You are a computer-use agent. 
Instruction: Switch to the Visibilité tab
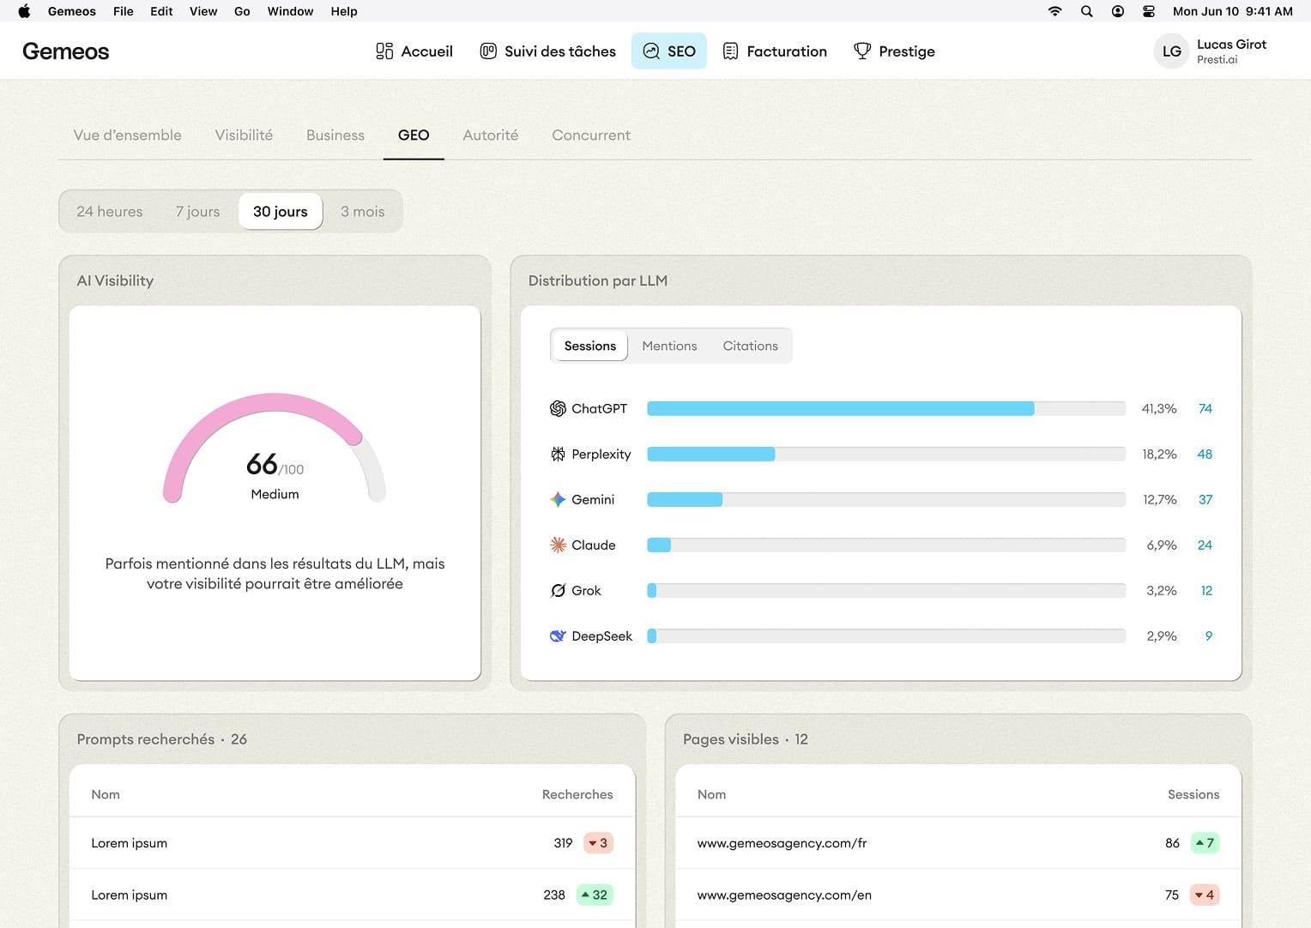tap(244, 135)
